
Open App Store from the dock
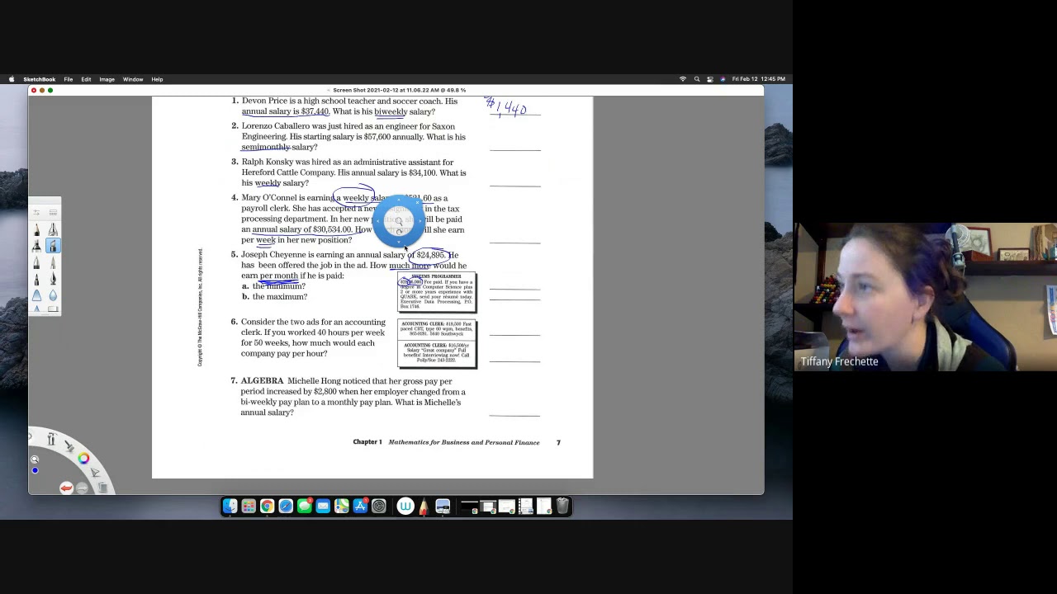coord(360,506)
